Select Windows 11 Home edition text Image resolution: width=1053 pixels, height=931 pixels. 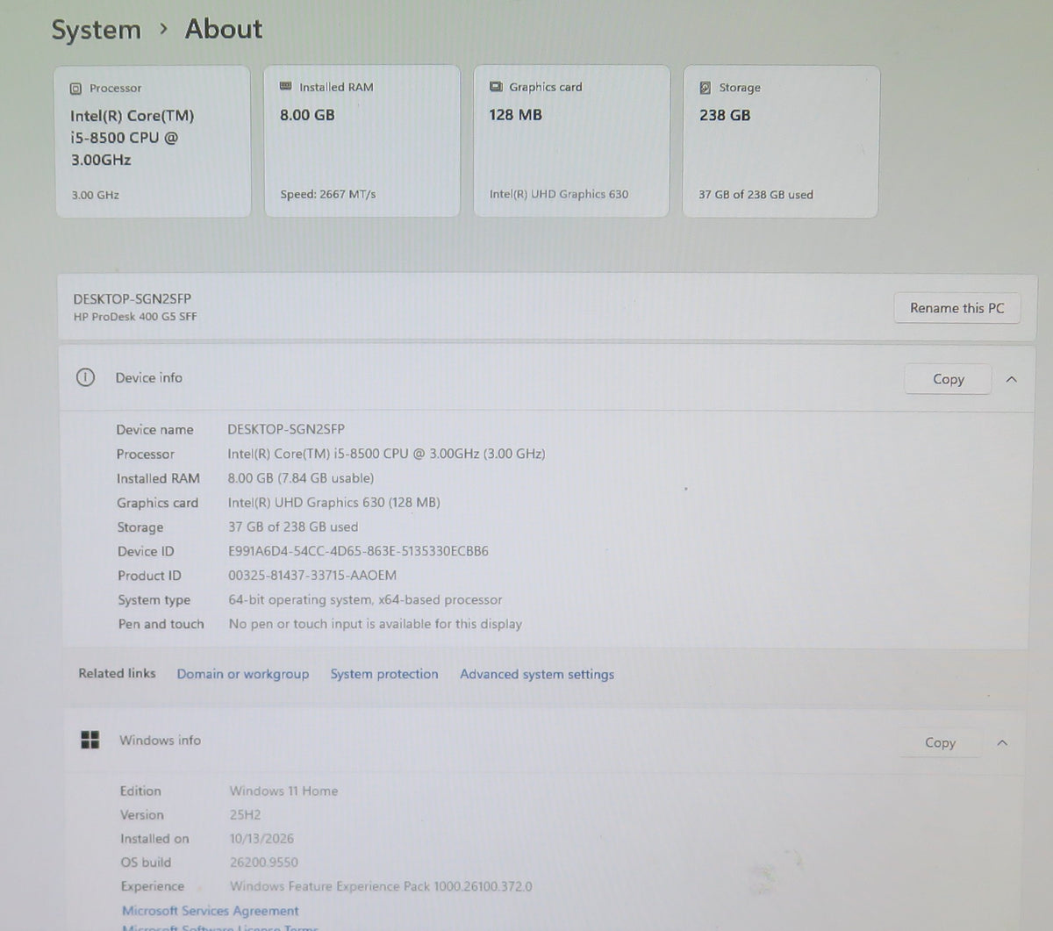[283, 791]
